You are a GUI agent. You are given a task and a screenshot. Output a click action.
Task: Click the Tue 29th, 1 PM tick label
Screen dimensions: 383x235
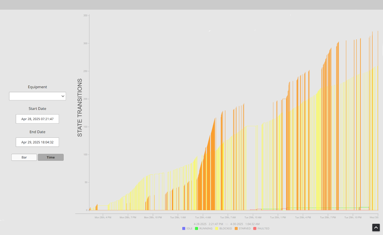(278, 217)
